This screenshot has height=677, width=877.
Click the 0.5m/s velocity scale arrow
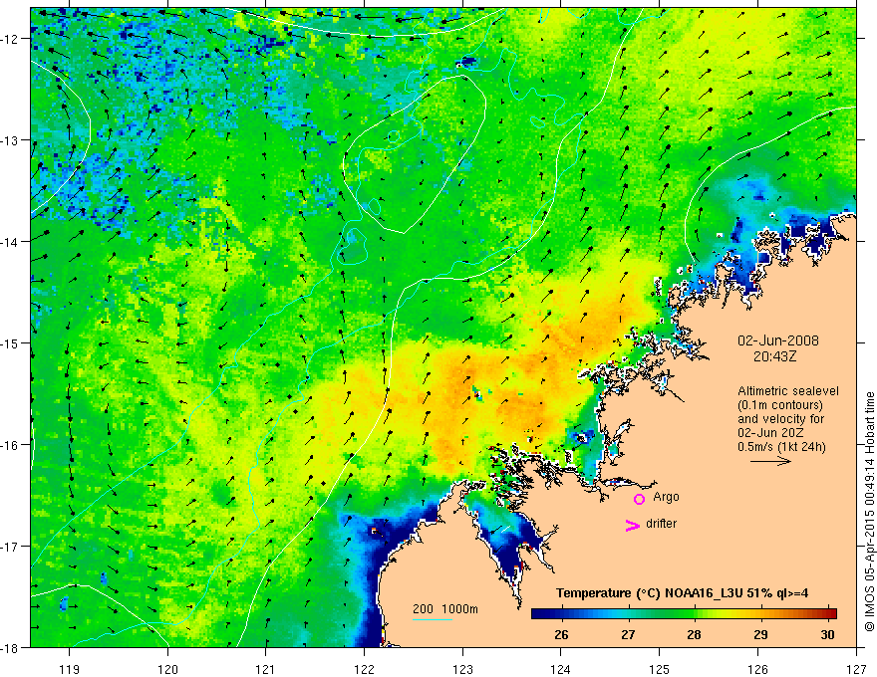(770, 461)
